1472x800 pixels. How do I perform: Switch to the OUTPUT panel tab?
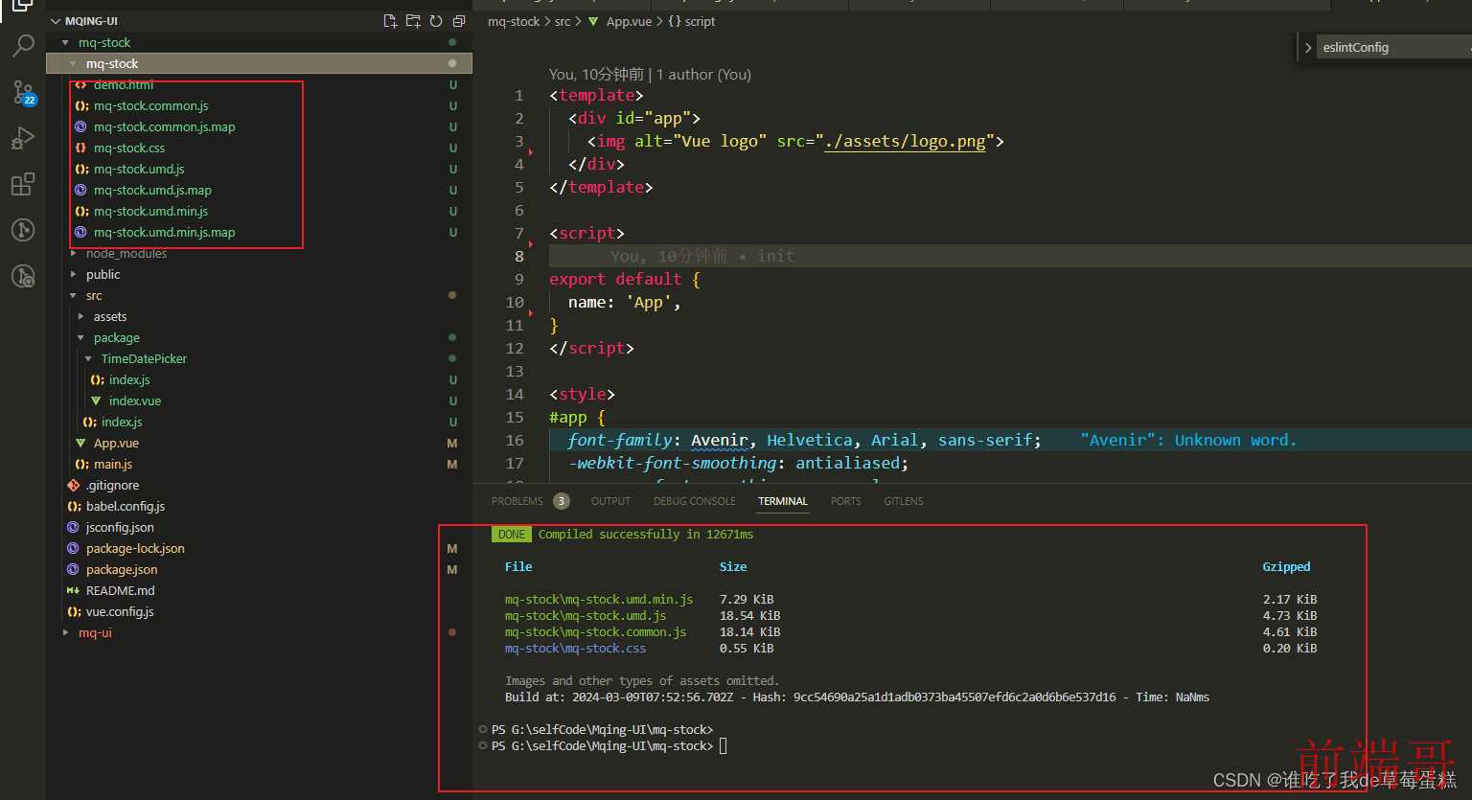610,501
